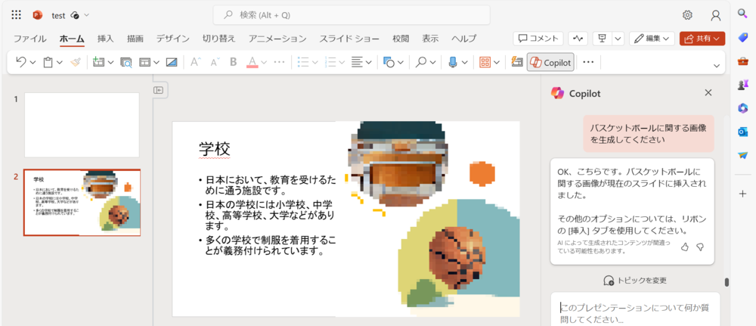Toggle bold formatting
The height and width of the screenshot is (326, 756).
coord(234,62)
